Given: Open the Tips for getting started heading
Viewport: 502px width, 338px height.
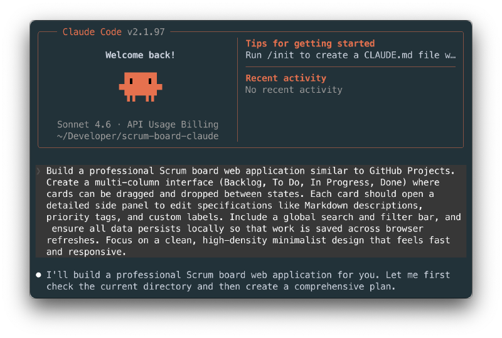Looking at the screenshot, I should [x=310, y=43].
